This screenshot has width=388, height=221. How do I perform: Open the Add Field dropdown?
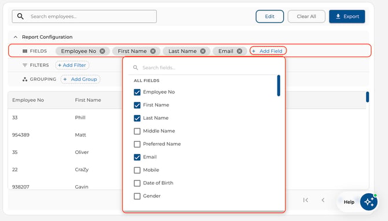[268, 51]
